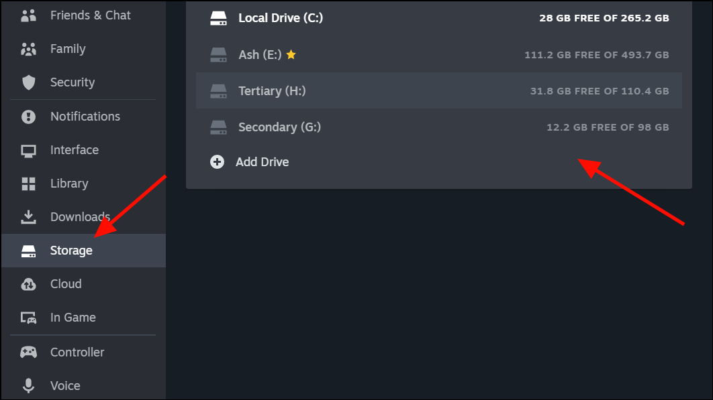The height and width of the screenshot is (400, 713).
Task: Click the In Game overlay icon
Action: [28, 317]
